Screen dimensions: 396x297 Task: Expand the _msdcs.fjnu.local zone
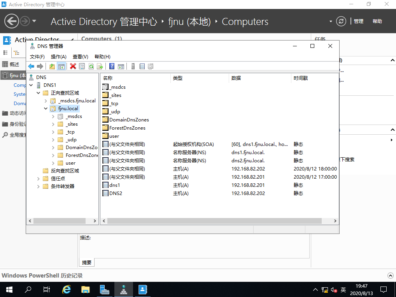46,101
